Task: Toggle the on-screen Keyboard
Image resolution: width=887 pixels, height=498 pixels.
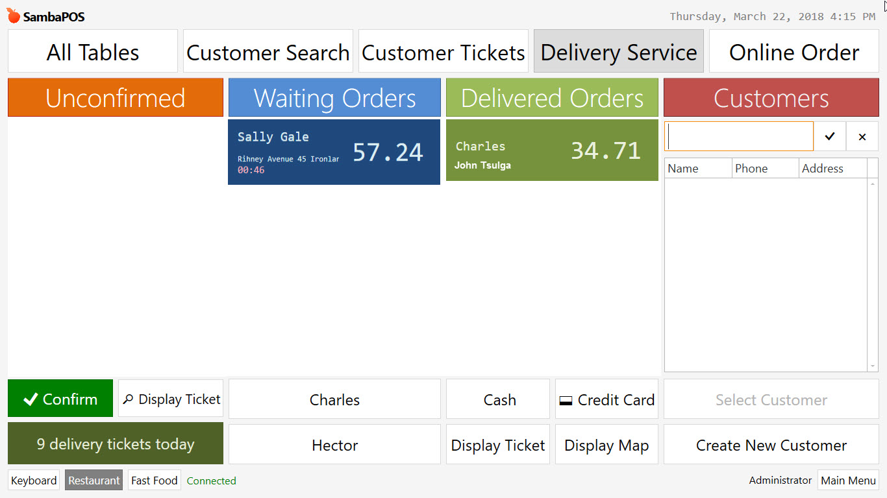Action: (33, 480)
